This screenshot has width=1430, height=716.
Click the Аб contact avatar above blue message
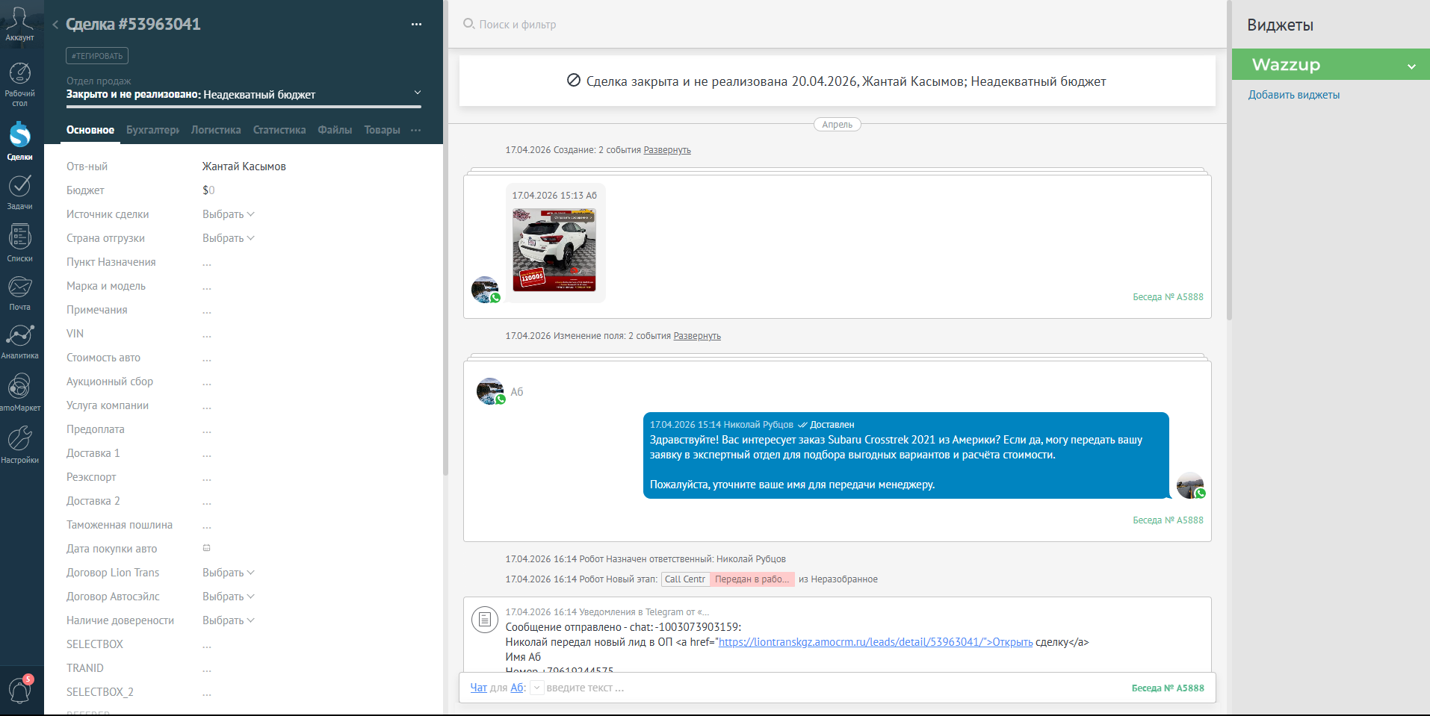click(x=491, y=391)
